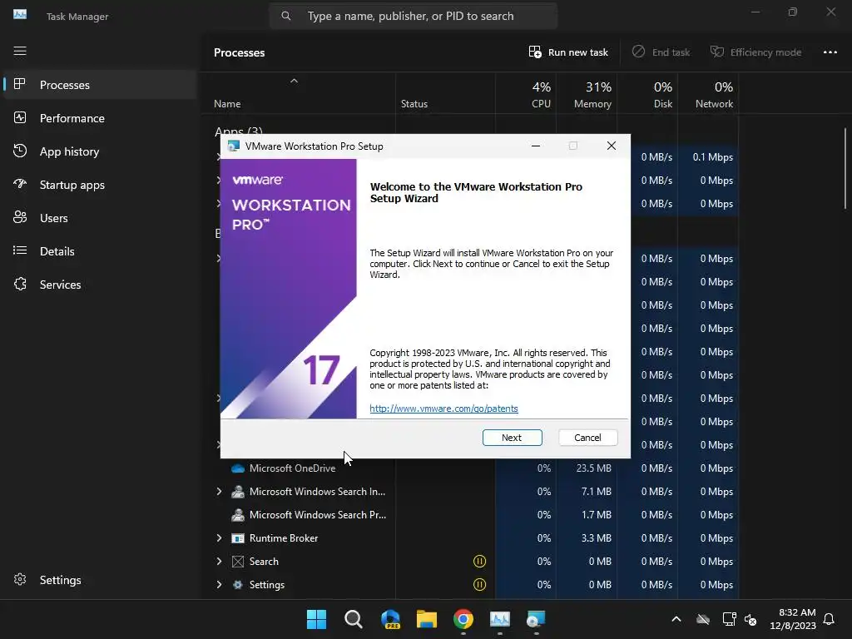Open File Explorer from taskbar
This screenshot has width=852, height=639.
pos(427,619)
